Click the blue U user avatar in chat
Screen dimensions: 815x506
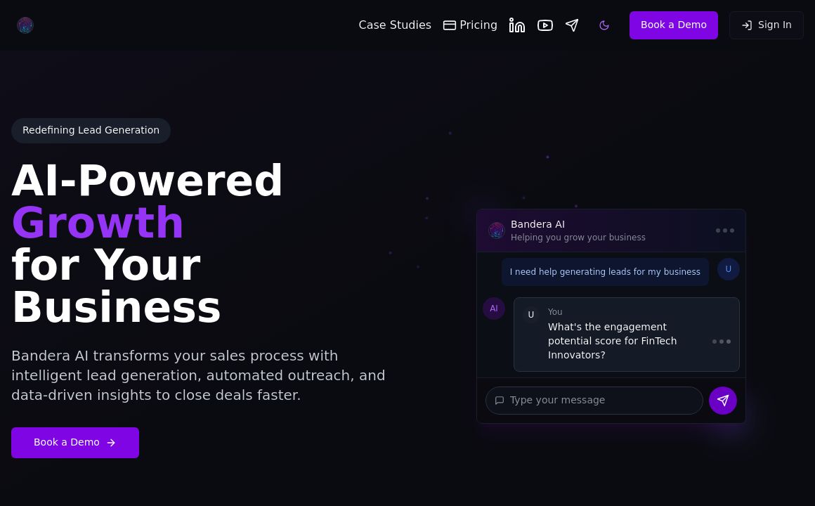[x=728, y=269]
